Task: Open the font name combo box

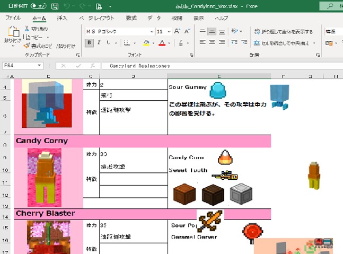Action: click(x=119, y=31)
